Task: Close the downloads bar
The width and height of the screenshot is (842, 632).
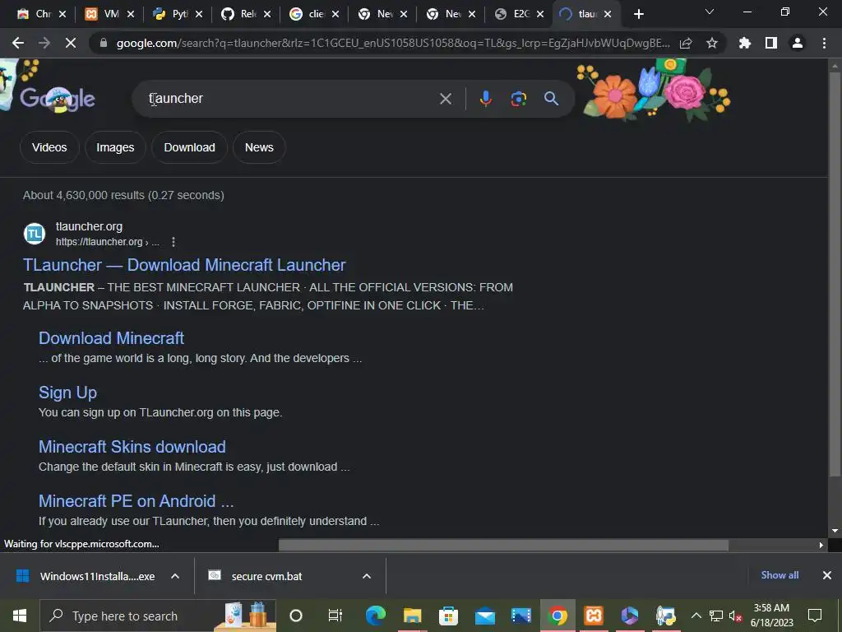Action: coord(827,575)
